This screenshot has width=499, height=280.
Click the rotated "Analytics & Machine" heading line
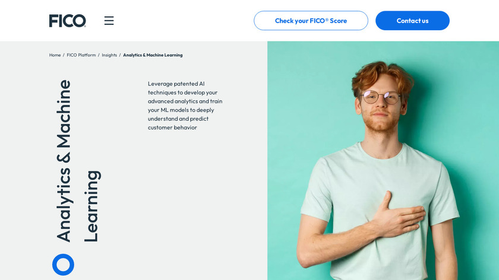[64, 161]
